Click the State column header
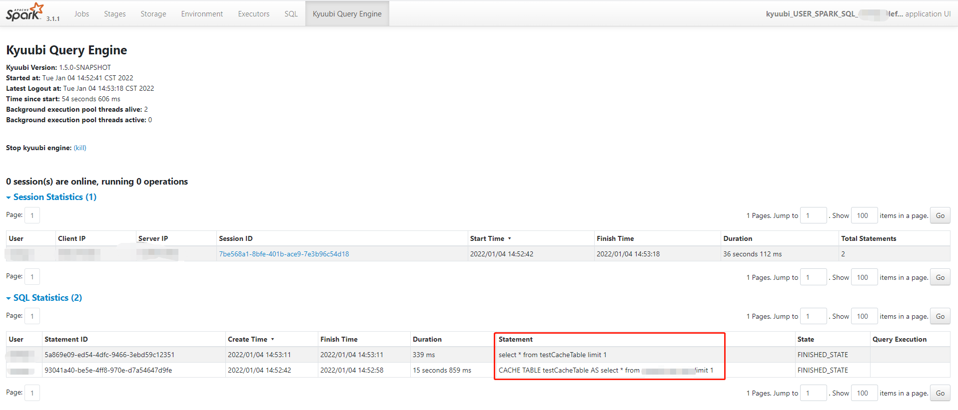The width and height of the screenshot is (958, 410). click(x=806, y=339)
